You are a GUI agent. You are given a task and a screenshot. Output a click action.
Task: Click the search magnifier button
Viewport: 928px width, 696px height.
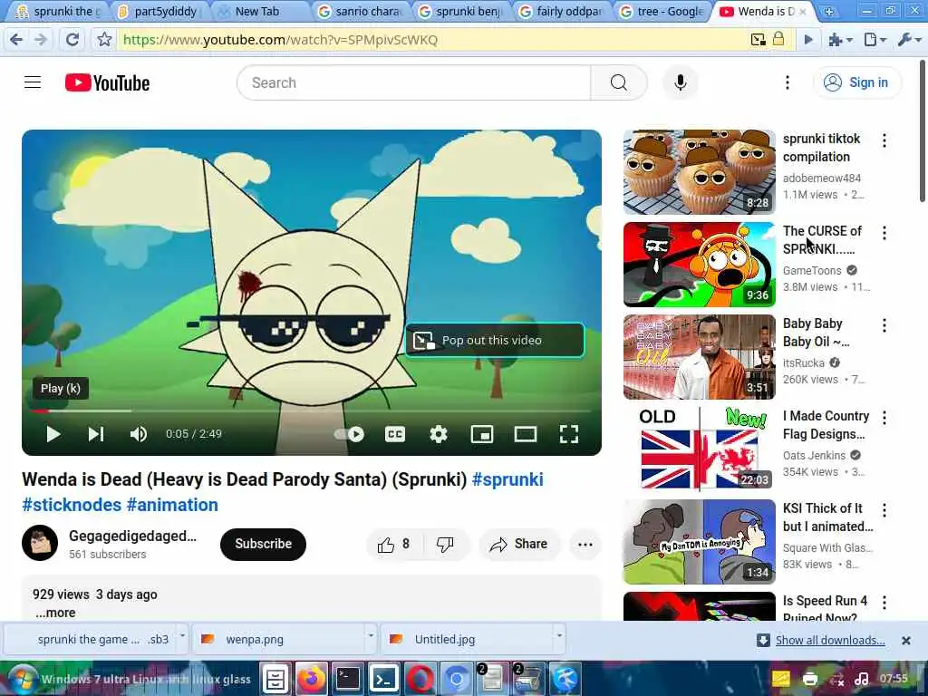click(618, 82)
